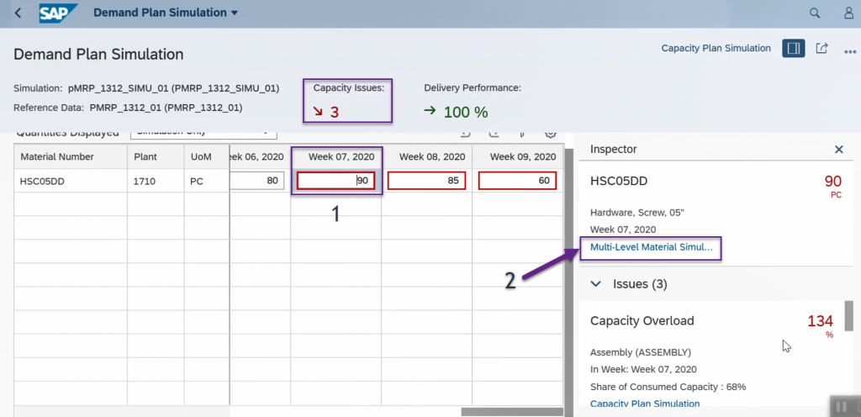Select the Week 08 quantity field with 85
This screenshot has width=861, height=417.
pyautogui.click(x=426, y=181)
